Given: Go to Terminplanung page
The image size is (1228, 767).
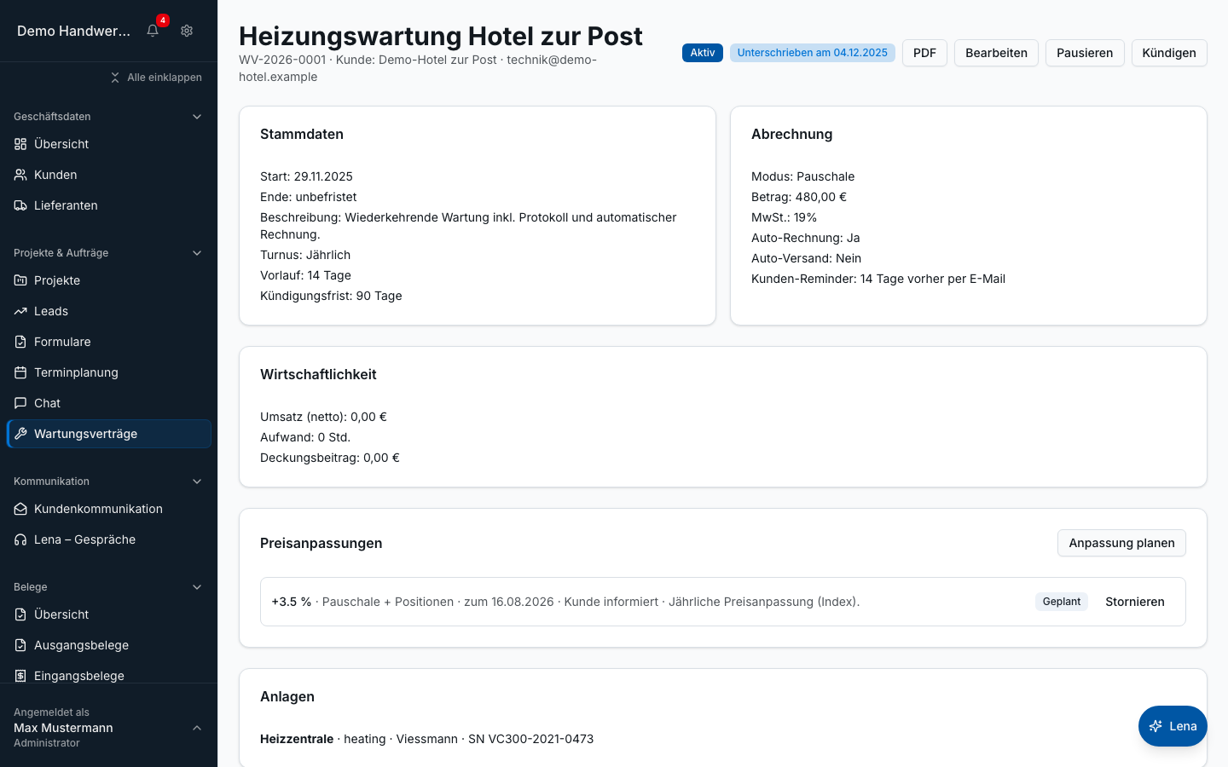Looking at the screenshot, I should tap(108, 372).
